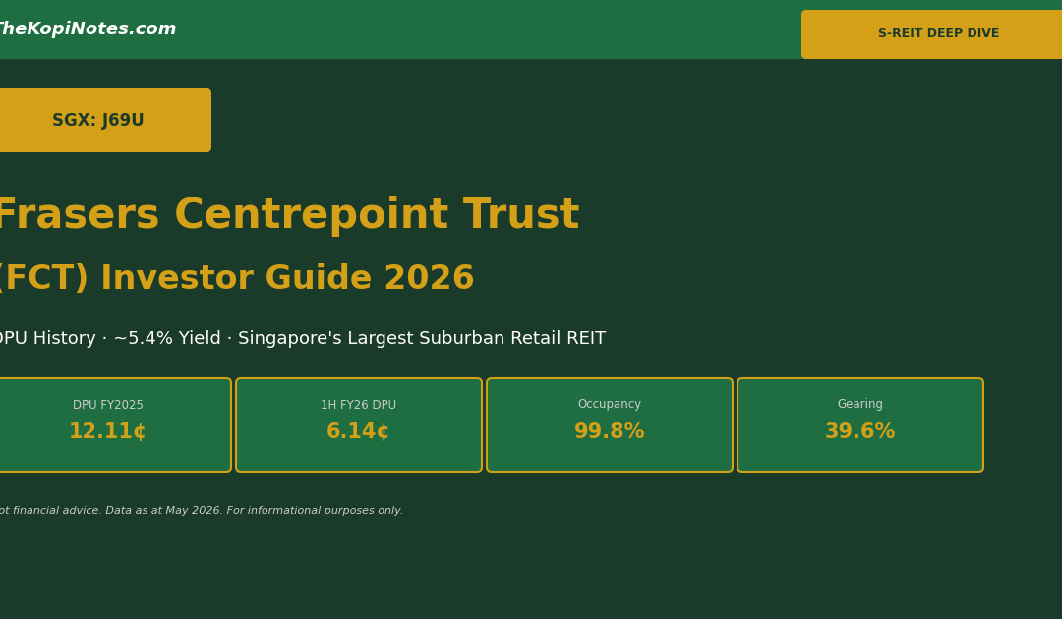1062x619 pixels.
Task: Select the SGX: J69U ticker badge
Action: 103,121
